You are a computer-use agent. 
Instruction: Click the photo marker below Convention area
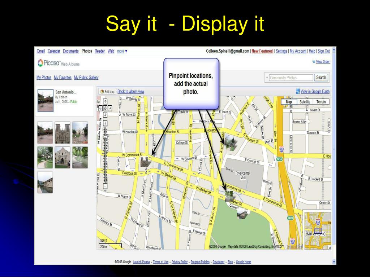point(242,214)
